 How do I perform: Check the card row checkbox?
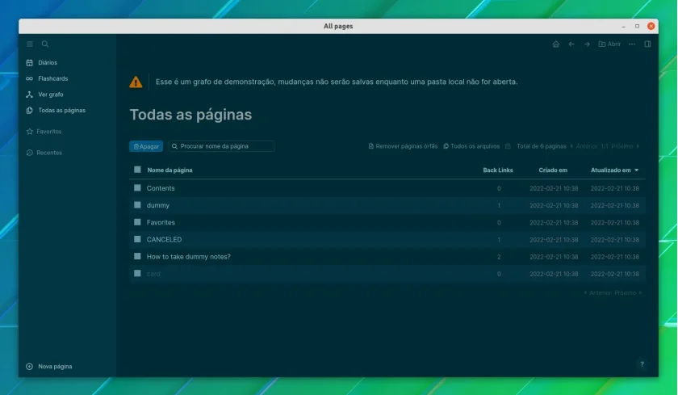pos(137,273)
